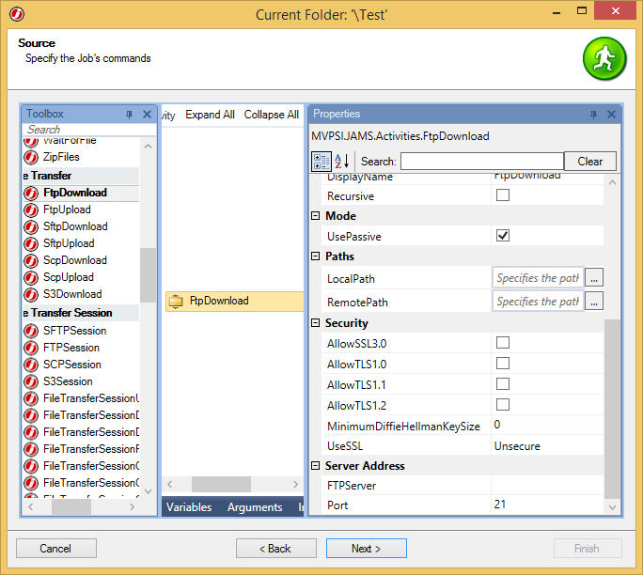Browse for LocalPath with ellipsis button
Viewport: 643px width, 575px height.
tap(594, 278)
